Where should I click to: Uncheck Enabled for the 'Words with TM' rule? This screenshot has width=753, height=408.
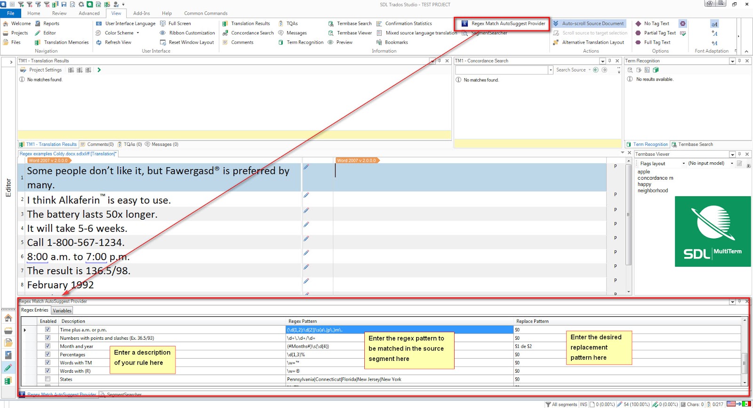pyautogui.click(x=48, y=362)
